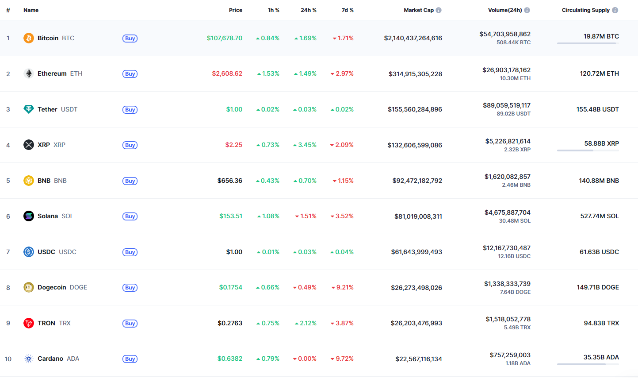Image resolution: width=638 pixels, height=378 pixels.
Task: Click the USDC coin logo
Action: click(x=29, y=252)
